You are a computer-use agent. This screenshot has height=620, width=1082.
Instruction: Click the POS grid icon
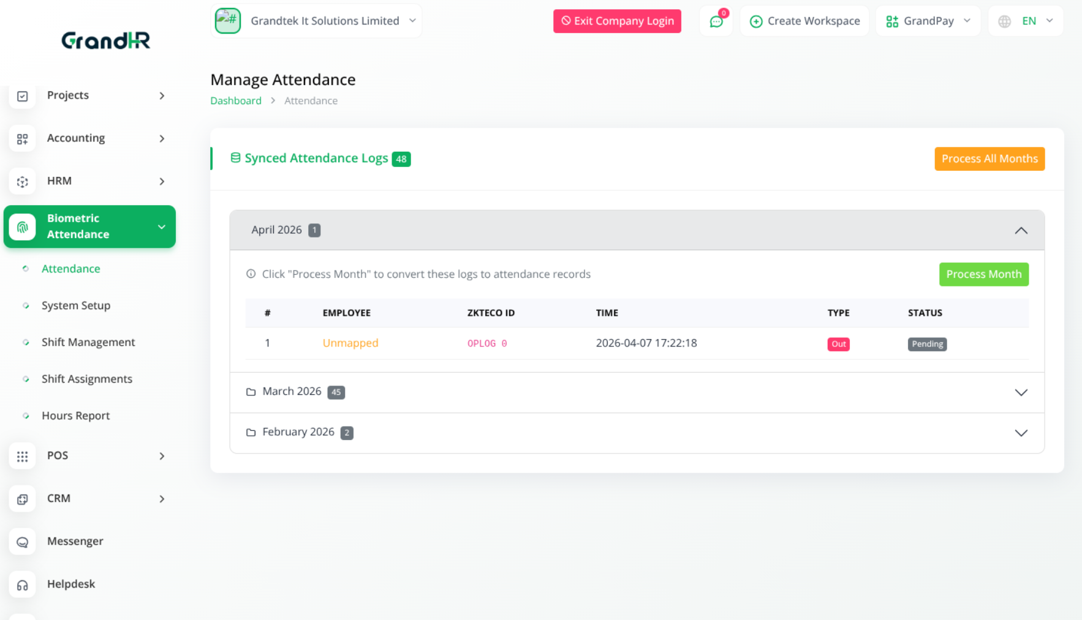tap(22, 456)
